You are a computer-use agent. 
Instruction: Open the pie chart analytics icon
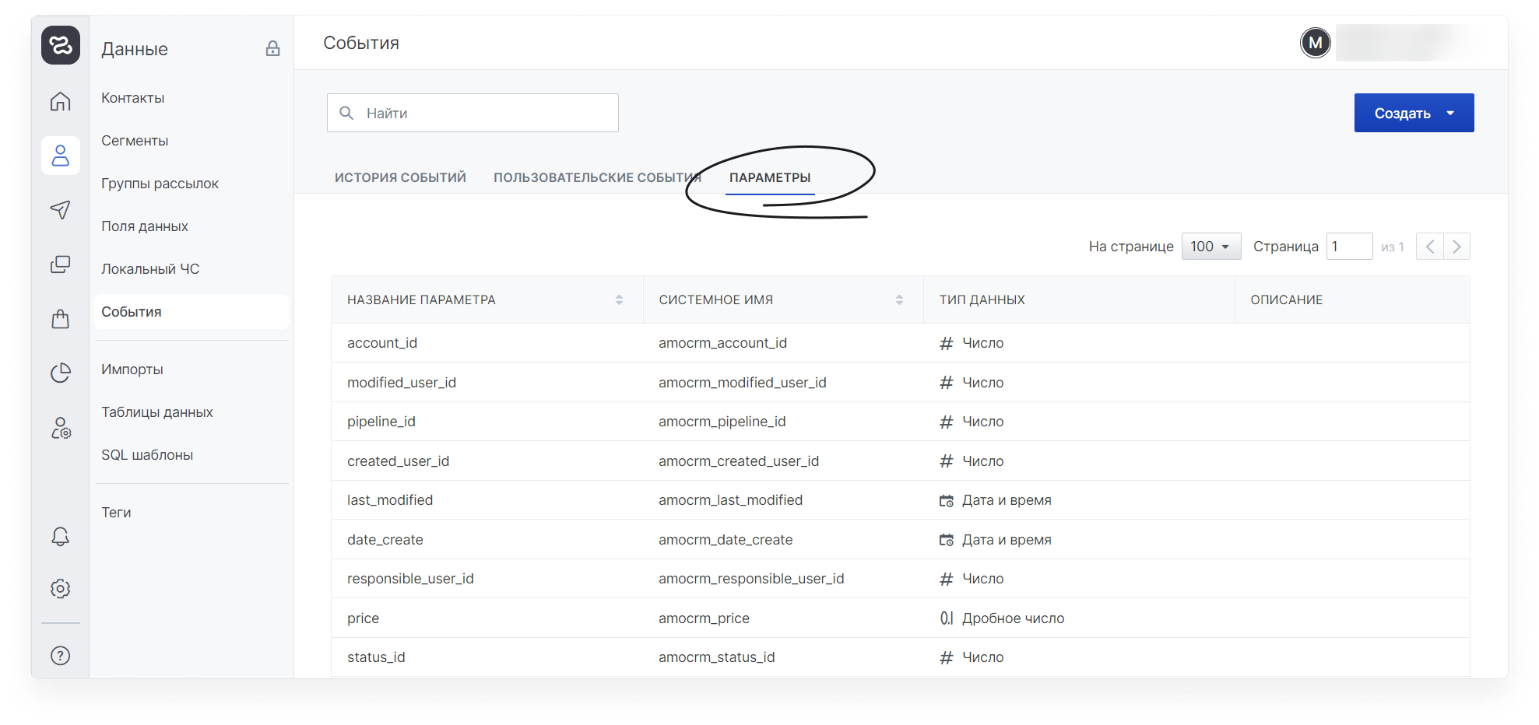(x=61, y=373)
